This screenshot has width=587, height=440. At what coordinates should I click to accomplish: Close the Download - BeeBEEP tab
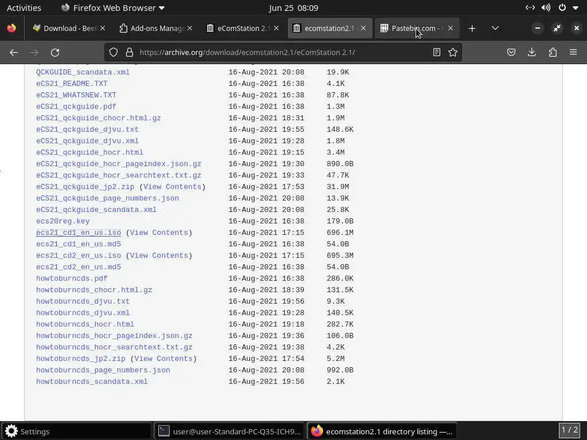(x=103, y=29)
